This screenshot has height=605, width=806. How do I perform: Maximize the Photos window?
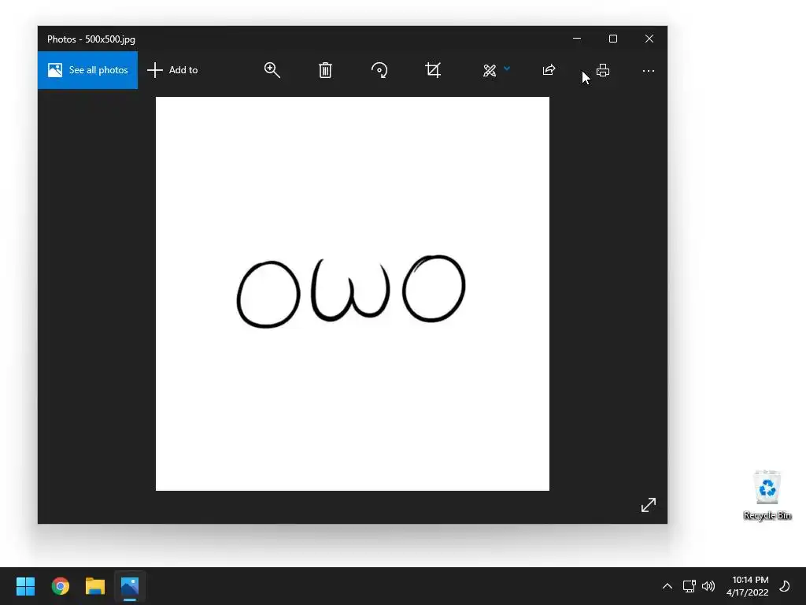point(612,39)
